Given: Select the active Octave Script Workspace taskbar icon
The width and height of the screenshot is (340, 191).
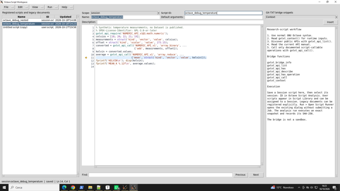Looking at the screenshot, I should coord(133,188).
